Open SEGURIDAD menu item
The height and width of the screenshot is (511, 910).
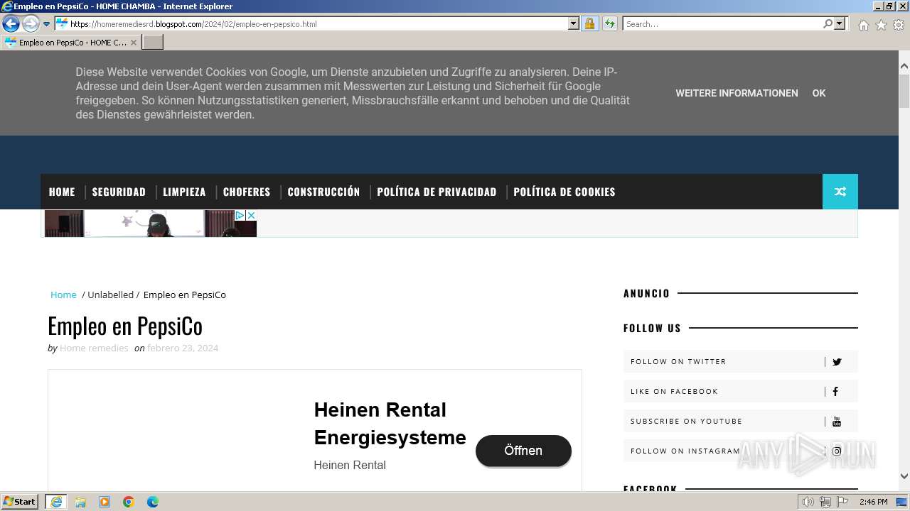point(119,192)
